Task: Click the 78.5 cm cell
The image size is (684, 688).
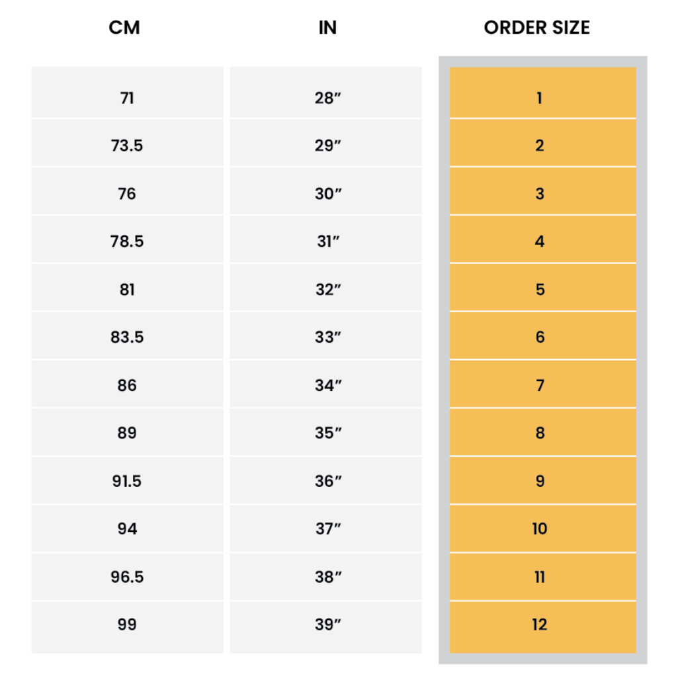Action: coord(127,241)
